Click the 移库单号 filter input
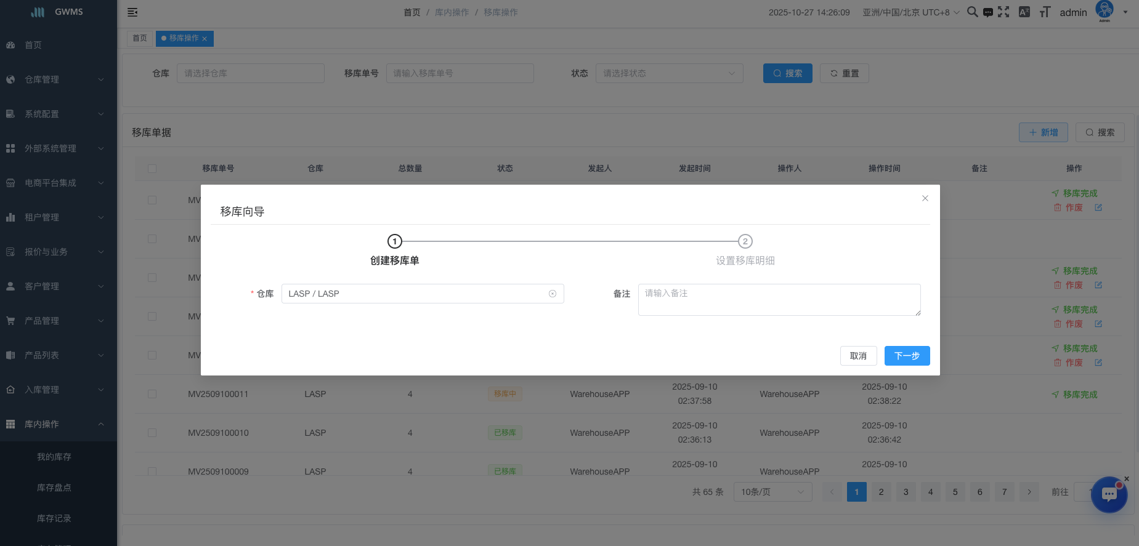Viewport: 1139px width, 546px height. click(460, 73)
